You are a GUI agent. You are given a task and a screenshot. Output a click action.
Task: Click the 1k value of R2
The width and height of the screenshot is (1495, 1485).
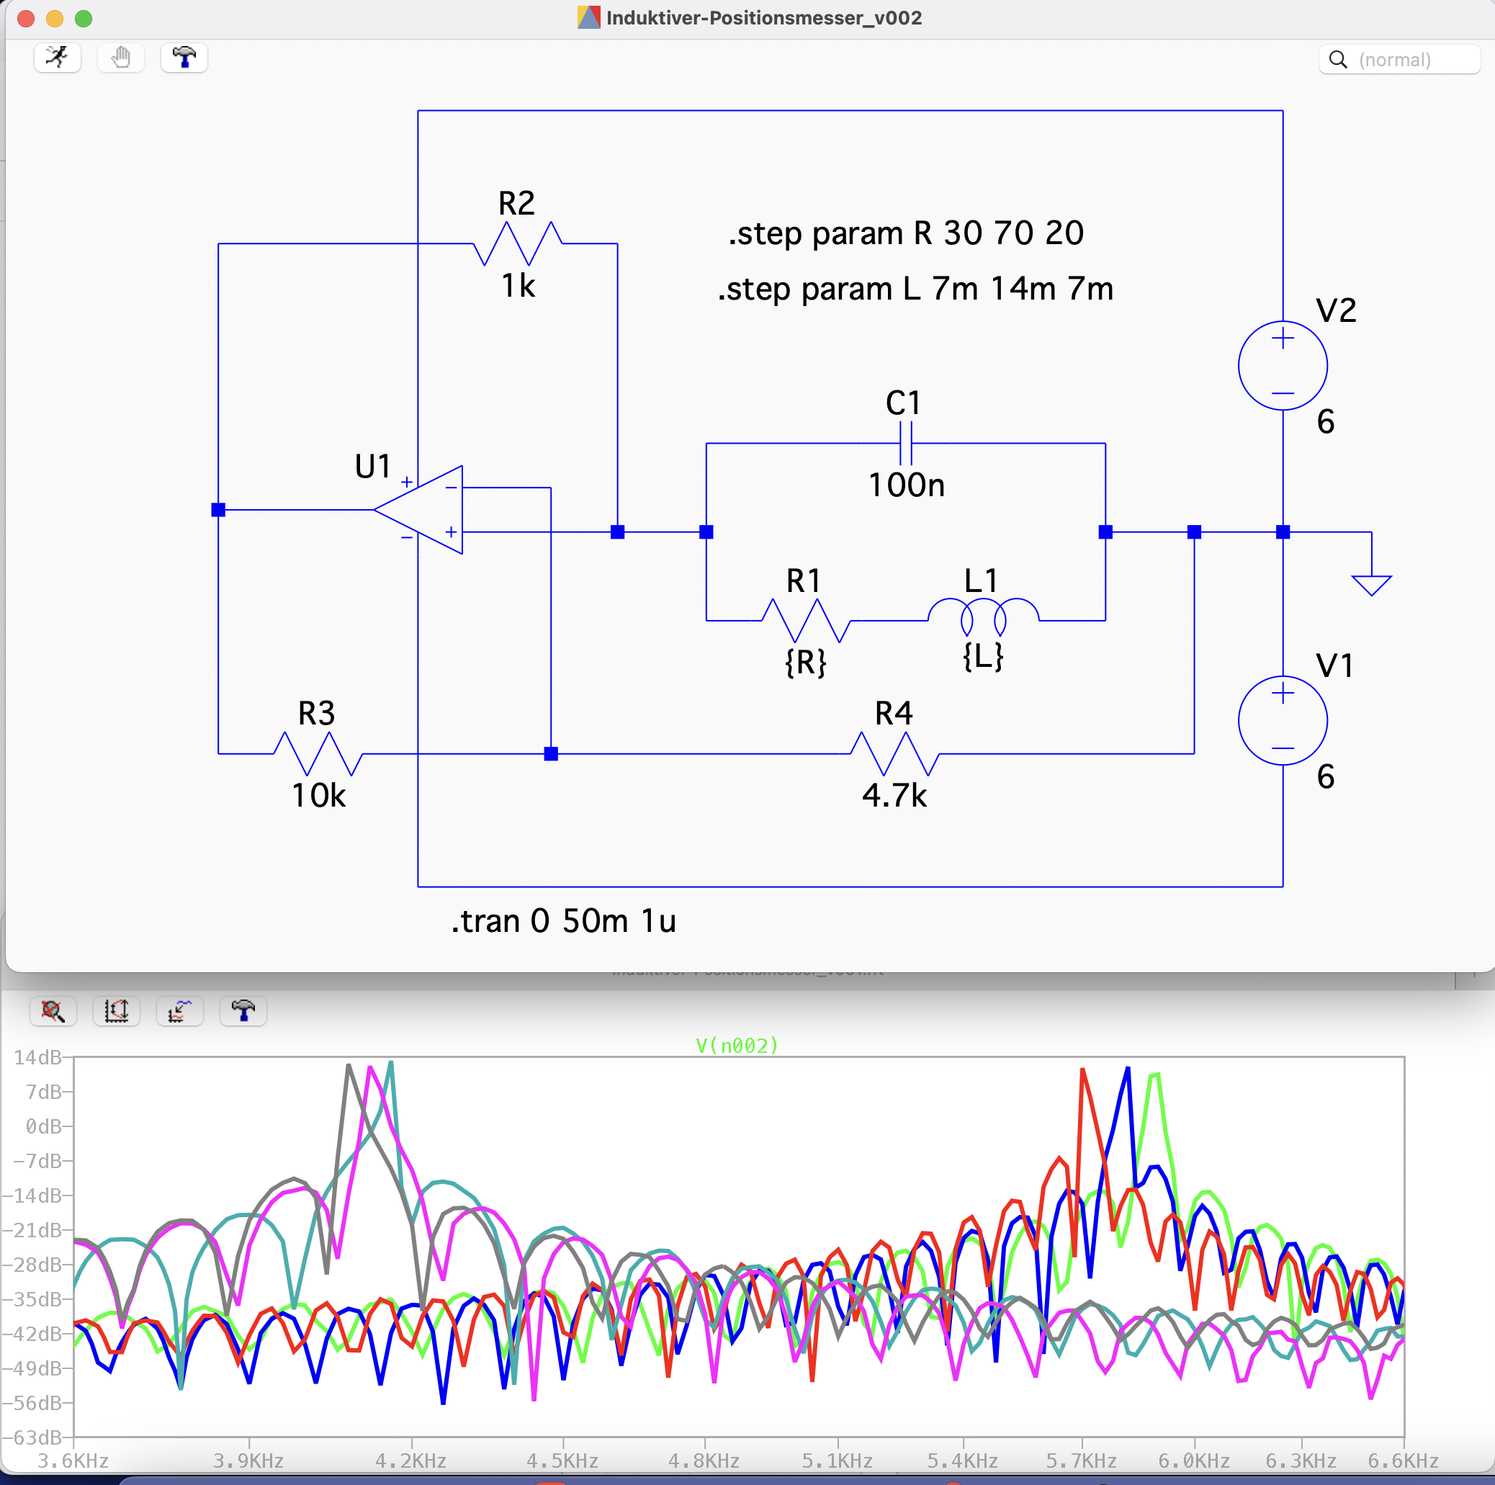pos(518,287)
